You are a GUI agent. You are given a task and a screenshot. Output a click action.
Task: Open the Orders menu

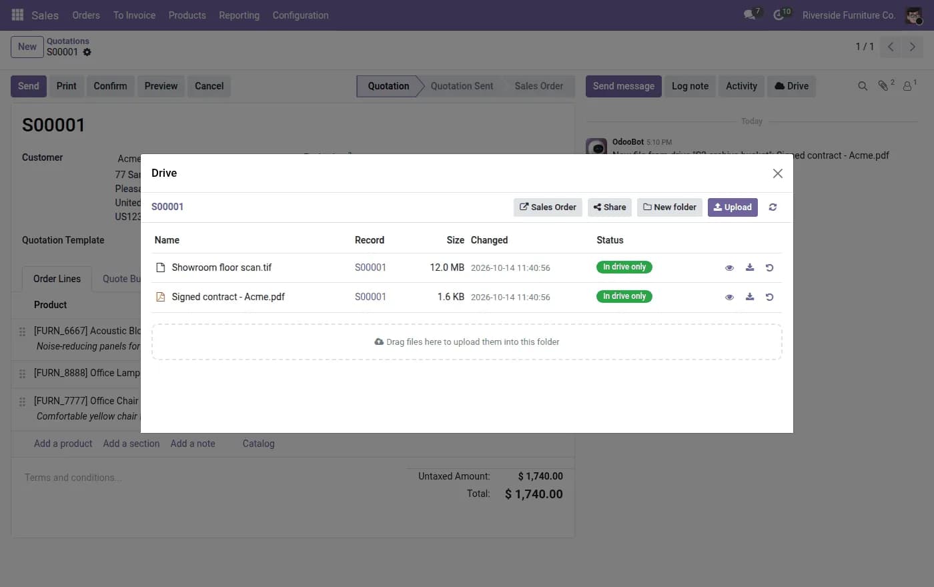86,15
